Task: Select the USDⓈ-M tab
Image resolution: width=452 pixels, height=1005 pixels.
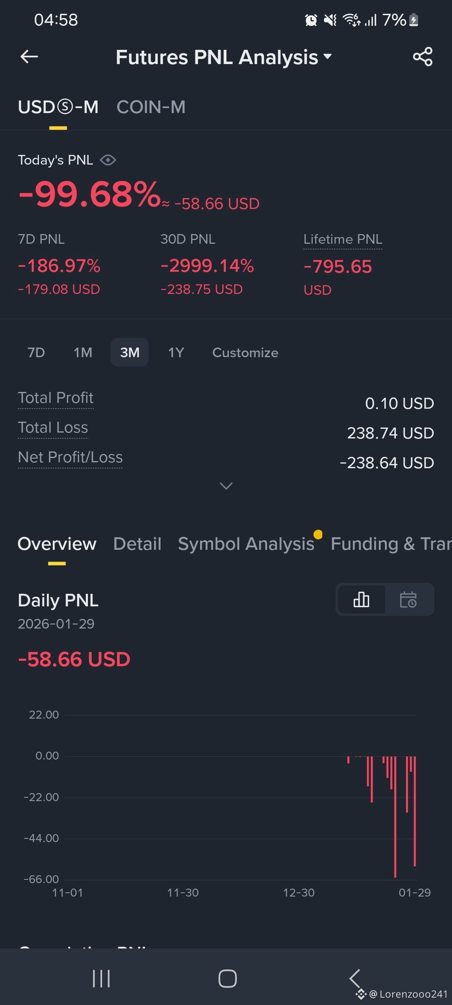Action: [58, 107]
